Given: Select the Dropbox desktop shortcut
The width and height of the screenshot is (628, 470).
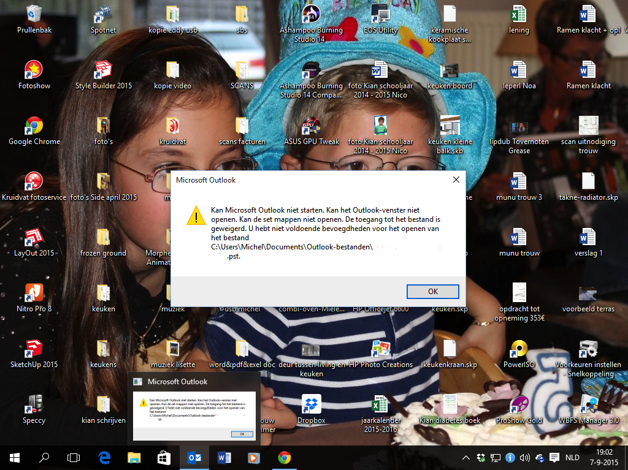Looking at the screenshot, I should pyautogui.click(x=311, y=409).
